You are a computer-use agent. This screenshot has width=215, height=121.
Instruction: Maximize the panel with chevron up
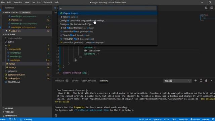click(211, 81)
